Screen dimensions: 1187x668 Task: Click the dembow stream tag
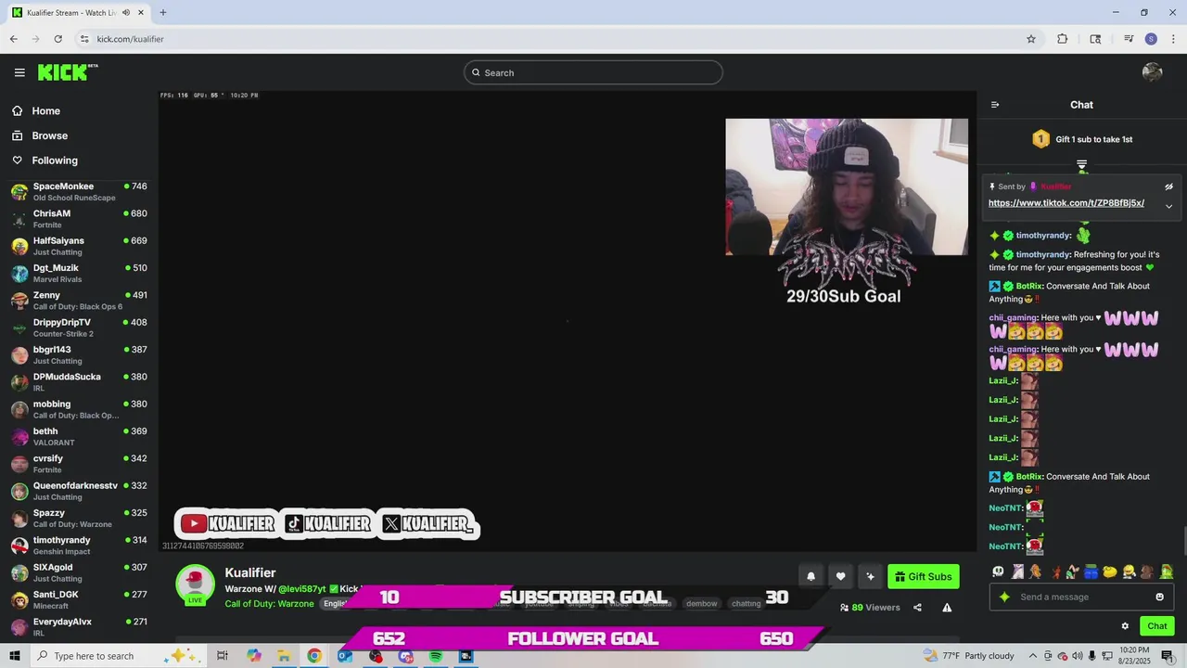point(702,604)
